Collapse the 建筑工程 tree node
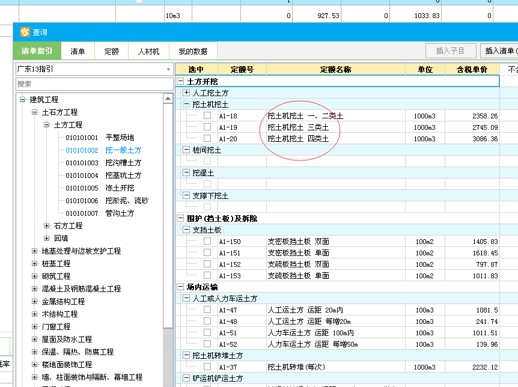The width and height of the screenshot is (518, 387). pyautogui.click(x=22, y=99)
